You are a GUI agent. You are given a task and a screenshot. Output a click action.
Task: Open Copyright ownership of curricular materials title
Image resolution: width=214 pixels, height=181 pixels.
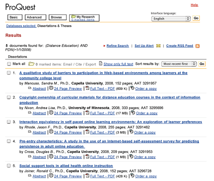pyautogui.click(x=110, y=100)
